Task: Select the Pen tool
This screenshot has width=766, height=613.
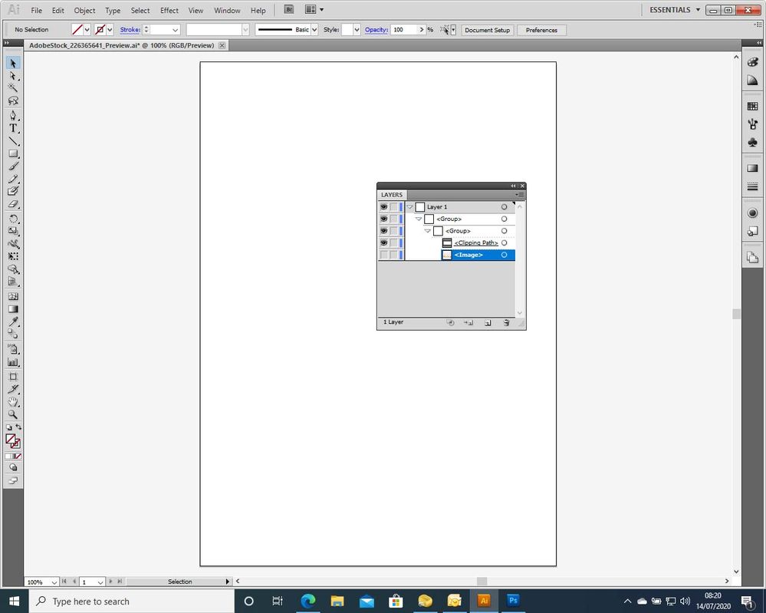Action: pyautogui.click(x=12, y=114)
